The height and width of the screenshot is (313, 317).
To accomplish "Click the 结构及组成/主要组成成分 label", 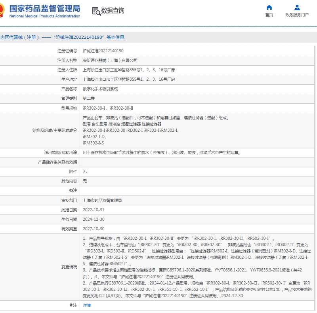I will (55, 131).
